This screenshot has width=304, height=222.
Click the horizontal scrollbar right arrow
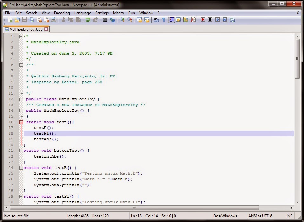(x=292, y=208)
